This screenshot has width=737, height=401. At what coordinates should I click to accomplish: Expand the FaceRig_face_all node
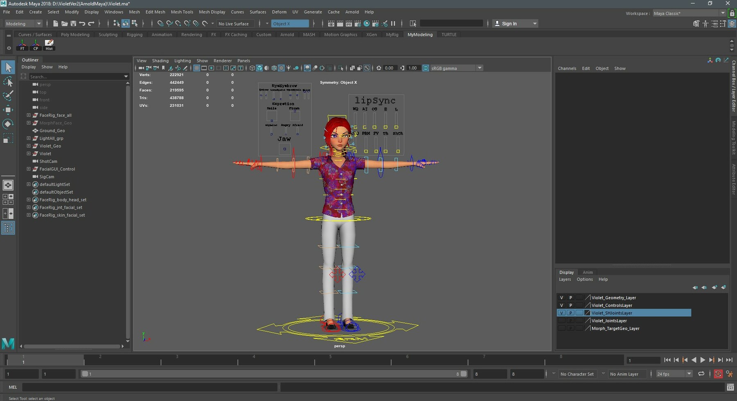(x=29, y=115)
